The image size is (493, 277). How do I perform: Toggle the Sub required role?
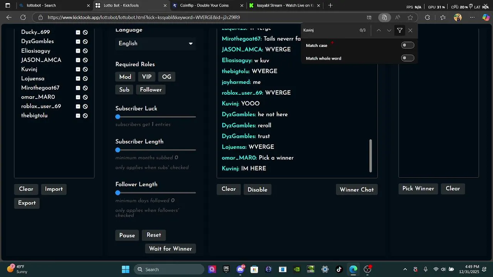click(x=124, y=90)
